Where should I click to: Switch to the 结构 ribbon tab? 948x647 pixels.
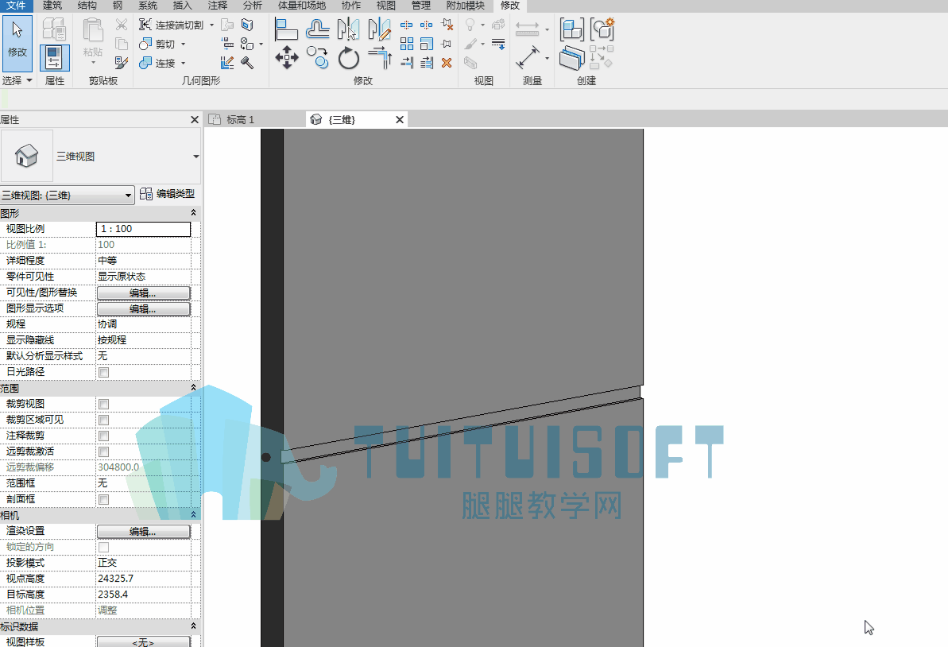click(87, 6)
